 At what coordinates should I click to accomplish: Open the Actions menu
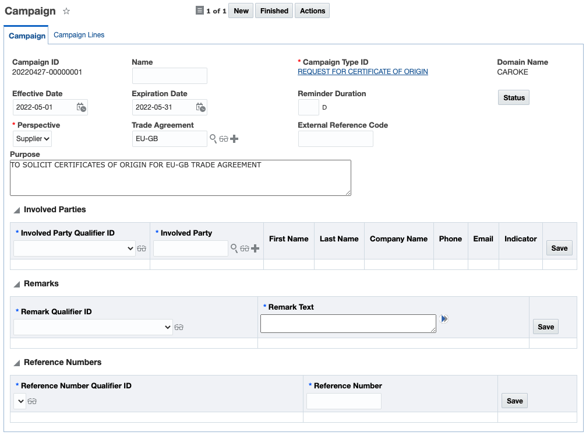tap(312, 11)
